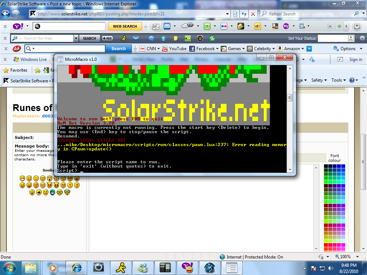Go back with the IE Back arrow
This screenshot has width=367, height=275.
pos(6,14)
